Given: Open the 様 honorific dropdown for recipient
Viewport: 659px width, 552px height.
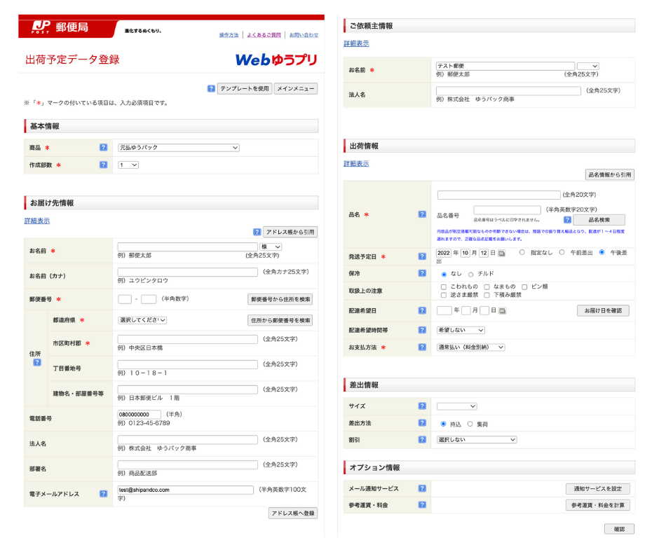Looking at the screenshot, I should pos(271,247).
